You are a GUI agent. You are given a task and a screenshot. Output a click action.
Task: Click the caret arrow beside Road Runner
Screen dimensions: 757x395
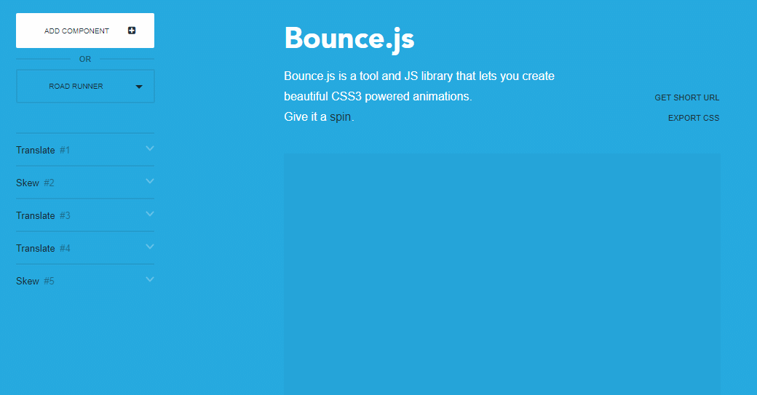[139, 87]
